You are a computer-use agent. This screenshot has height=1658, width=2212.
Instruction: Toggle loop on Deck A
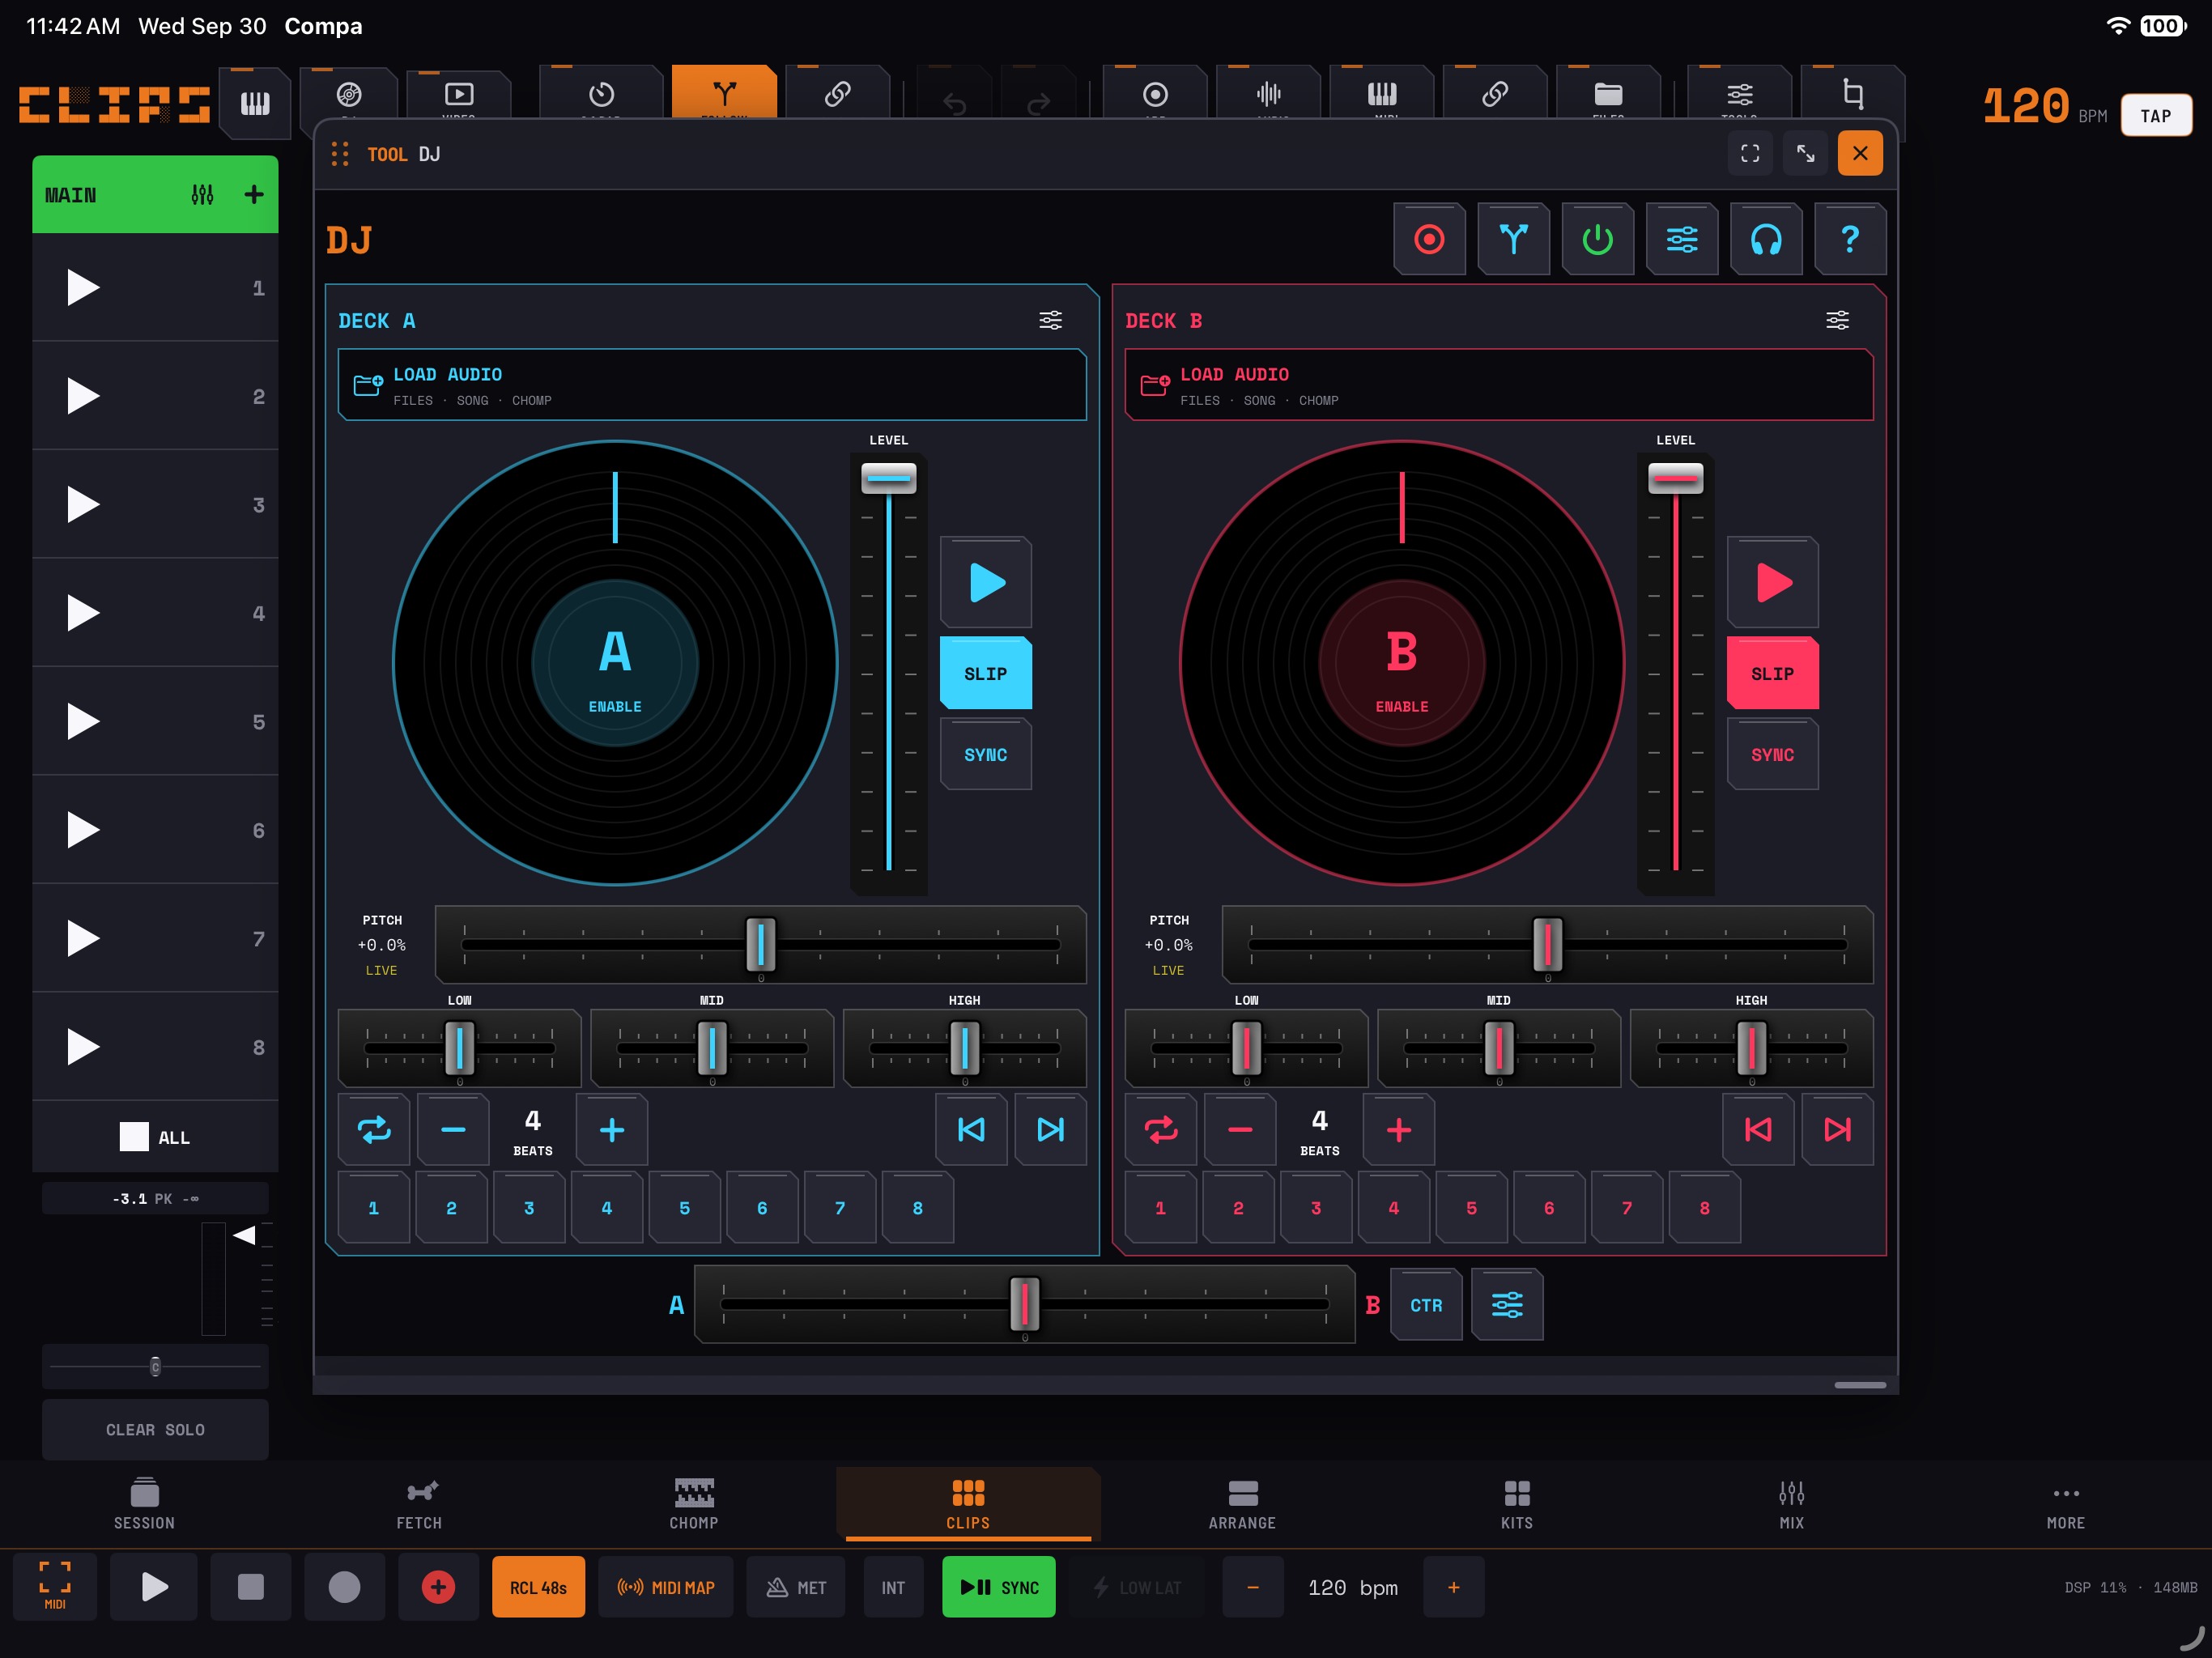374,1130
